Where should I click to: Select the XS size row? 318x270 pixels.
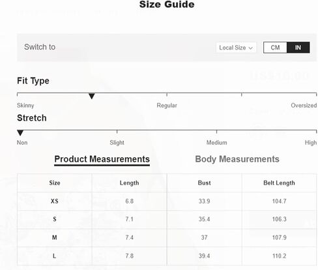click(167, 201)
